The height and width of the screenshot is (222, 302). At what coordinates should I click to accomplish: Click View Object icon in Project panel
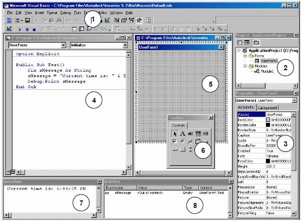247,43
